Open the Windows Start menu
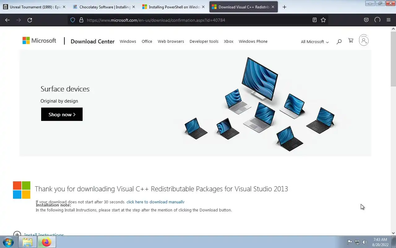 [x=8, y=242]
